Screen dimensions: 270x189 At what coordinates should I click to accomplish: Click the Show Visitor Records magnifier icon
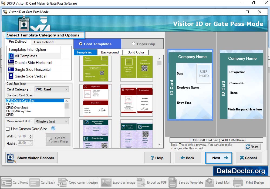[x=11, y=158]
